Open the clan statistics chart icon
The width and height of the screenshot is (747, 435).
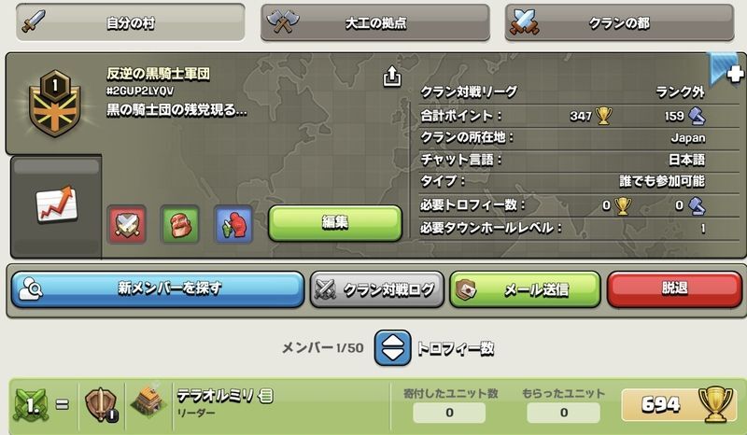[x=56, y=204]
